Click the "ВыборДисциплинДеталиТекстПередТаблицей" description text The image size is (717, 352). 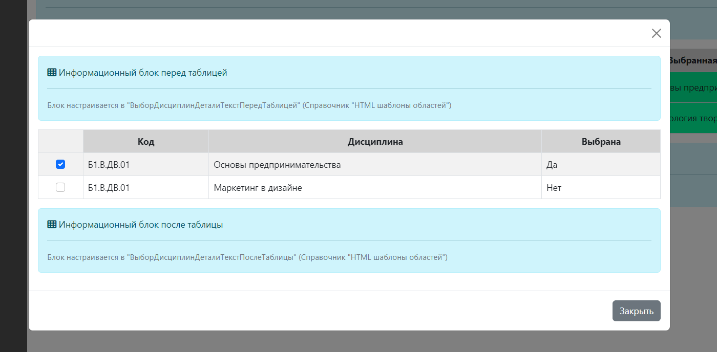[249, 106]
